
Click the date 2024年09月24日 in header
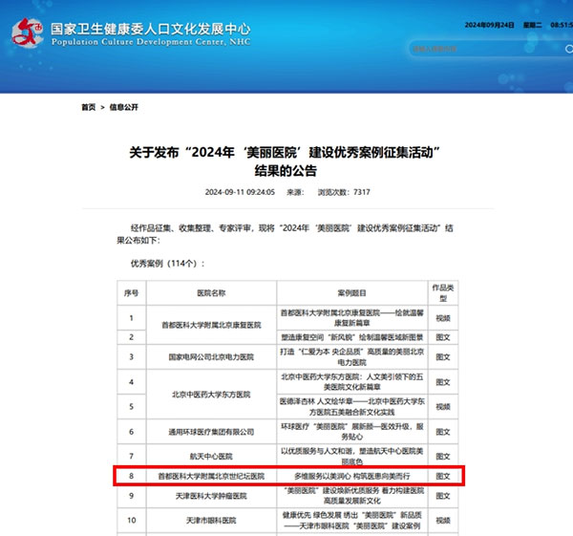[x=489, y=25]
